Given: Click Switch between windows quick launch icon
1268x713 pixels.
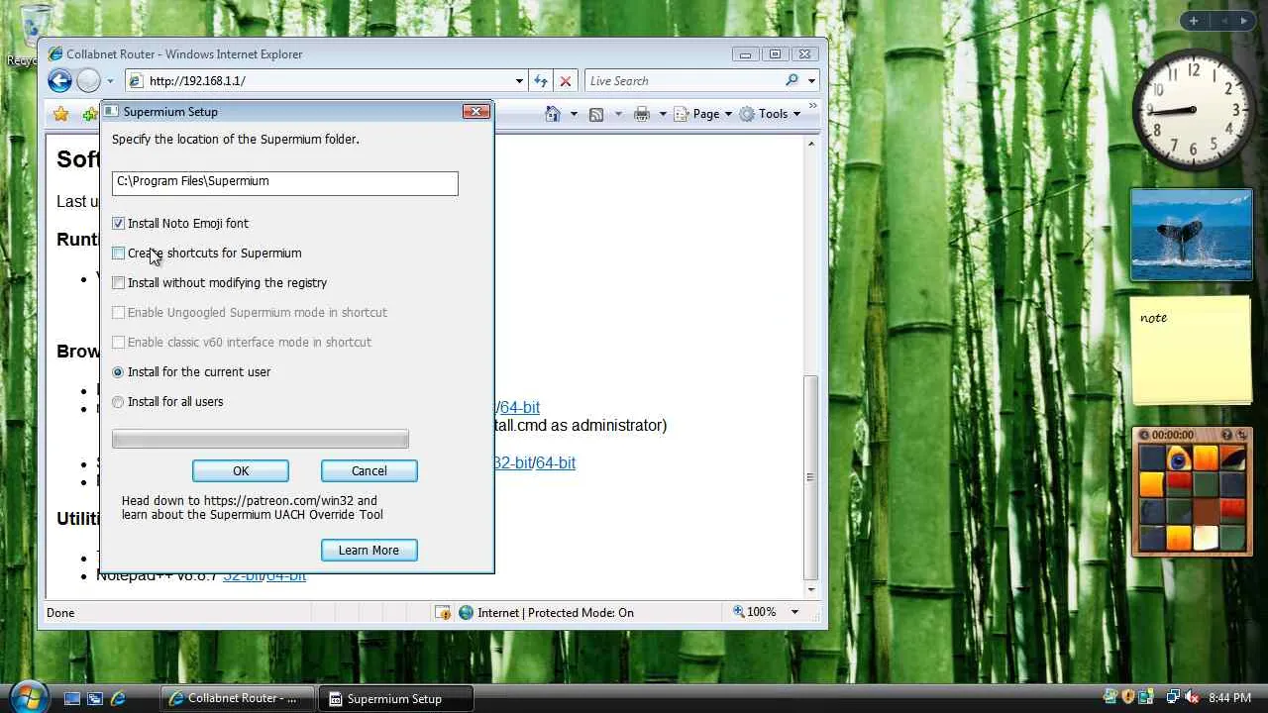Looking at the screenshot, I should coord(95,698).
